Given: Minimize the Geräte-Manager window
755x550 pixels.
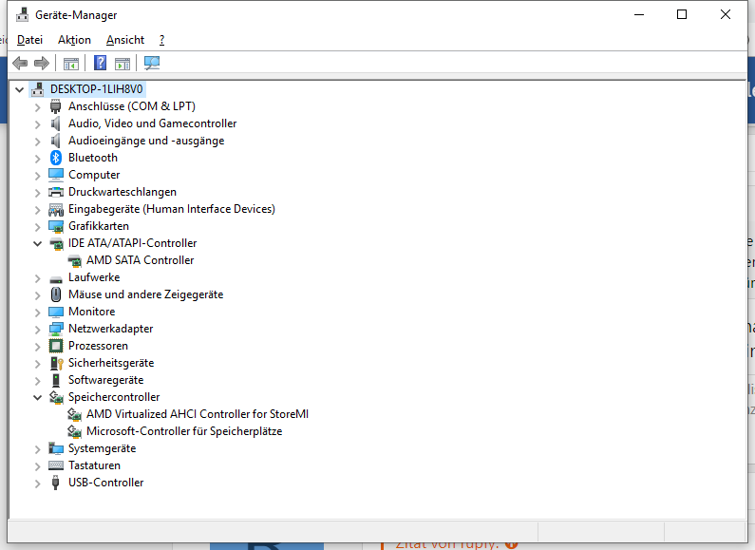Looking at the screenshot, I should coord(639,14).
